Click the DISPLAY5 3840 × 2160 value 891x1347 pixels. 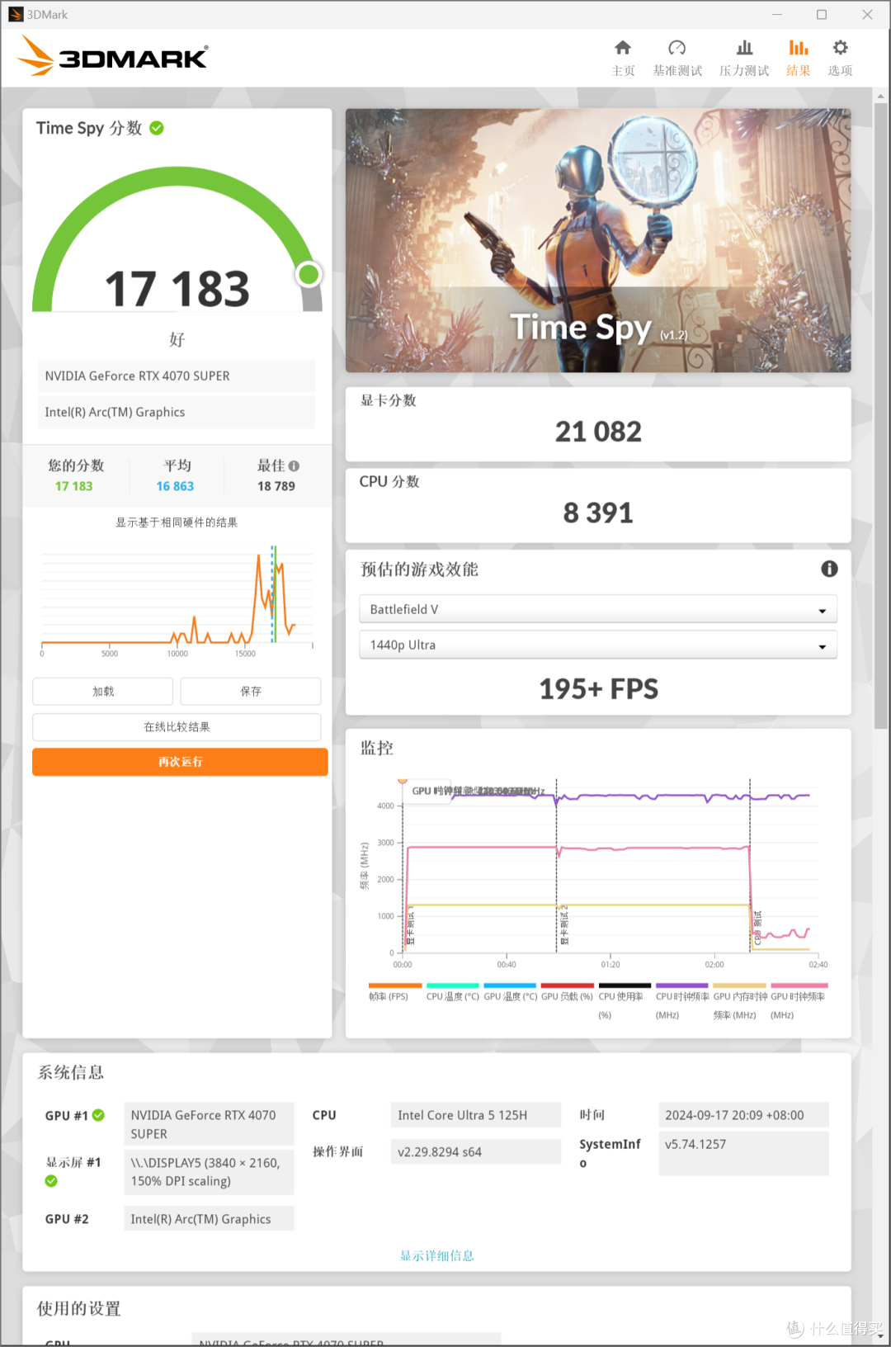coord(209,1172)
